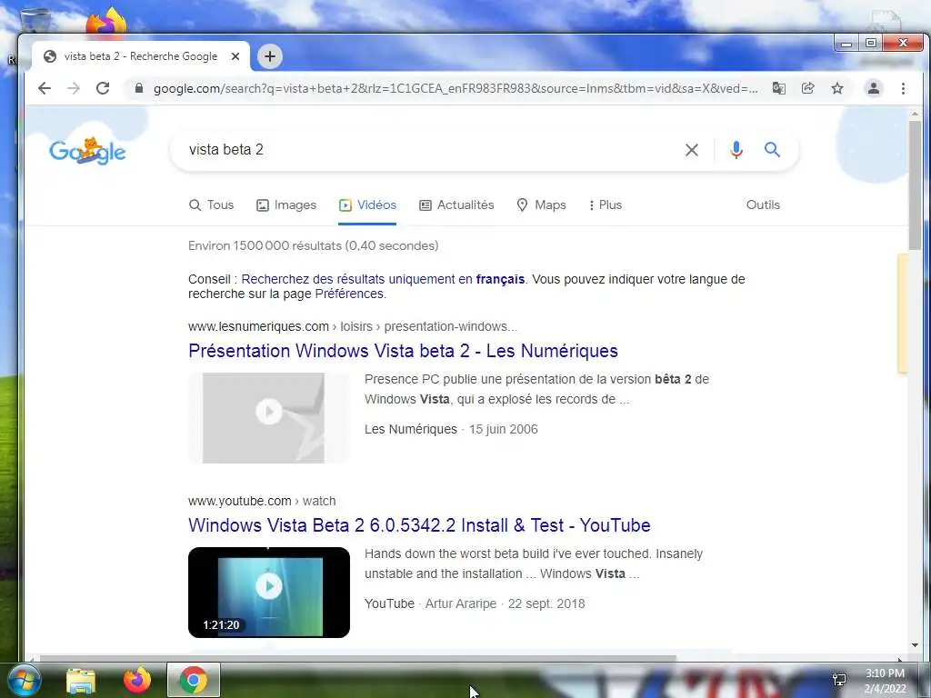The width and height of the screenshot is (931, 698).
Task: Click the horizontal scrollbar thumb
Action: 357,658
